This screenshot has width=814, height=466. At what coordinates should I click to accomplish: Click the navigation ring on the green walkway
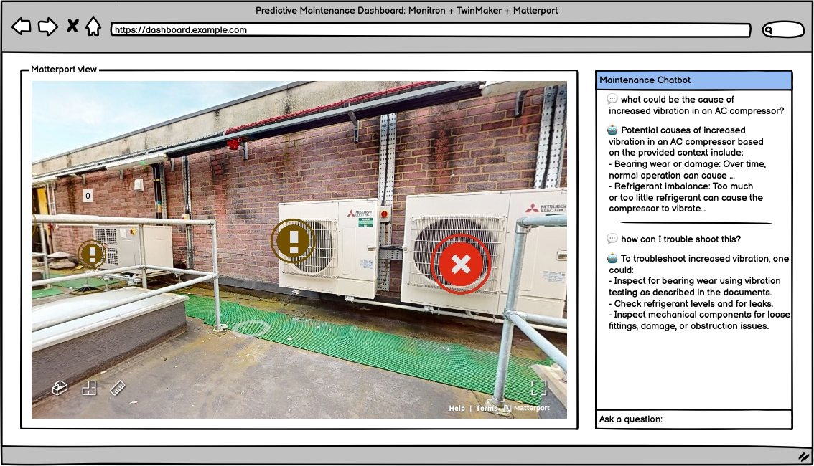pos(251,328)
